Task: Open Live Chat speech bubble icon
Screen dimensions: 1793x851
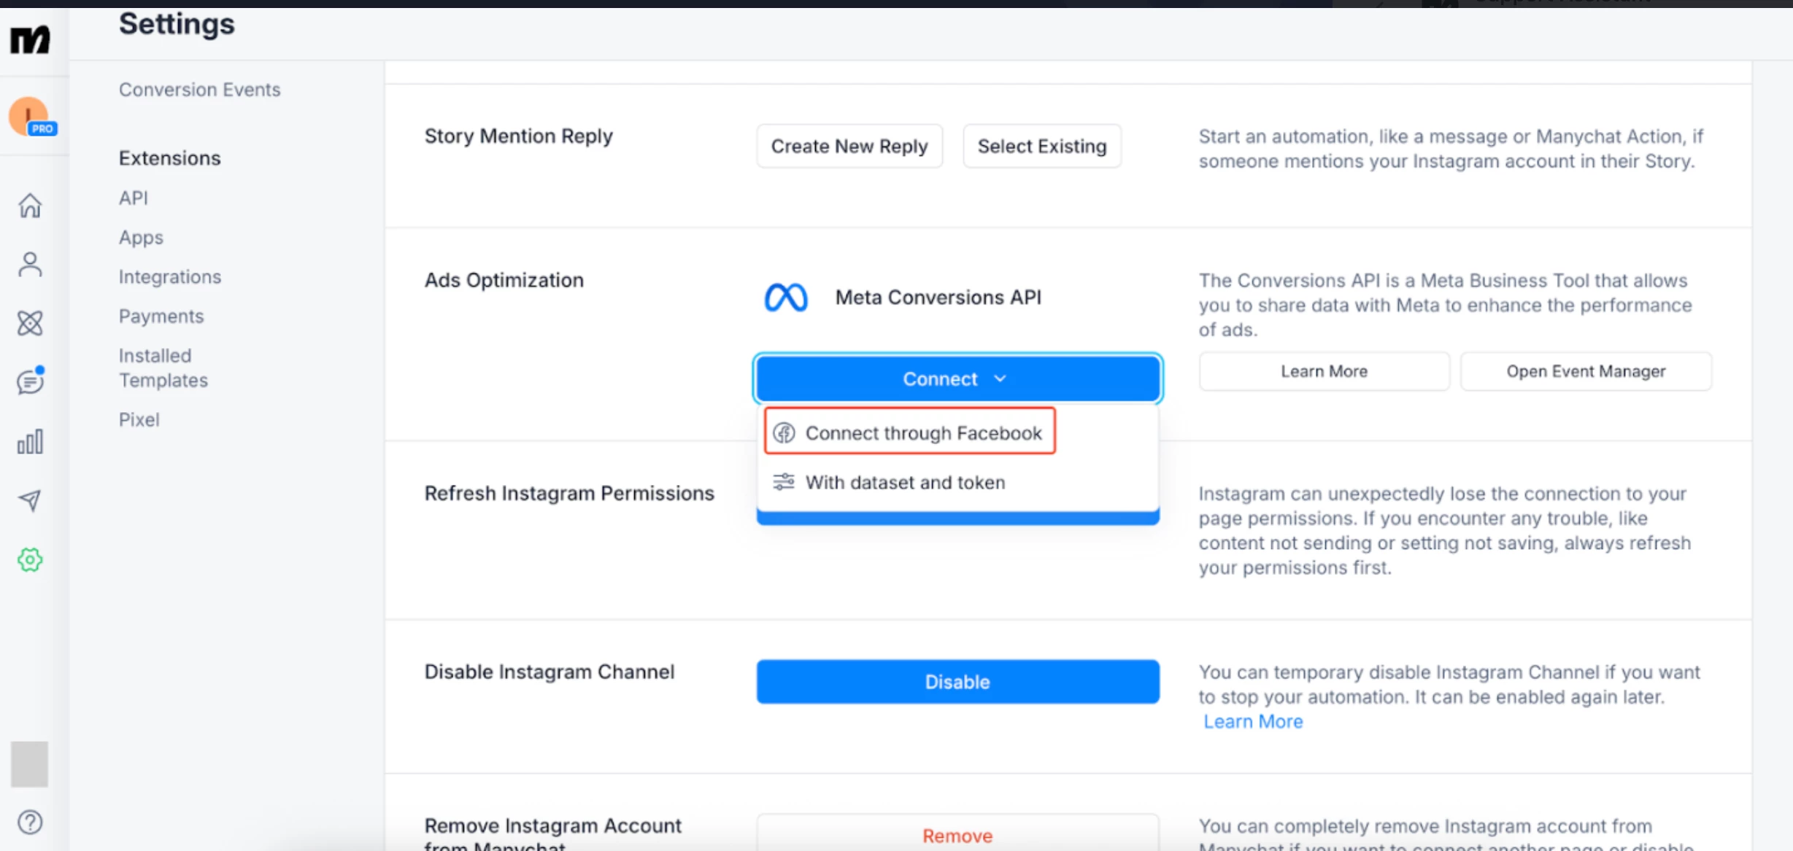Action: point(30,381)
